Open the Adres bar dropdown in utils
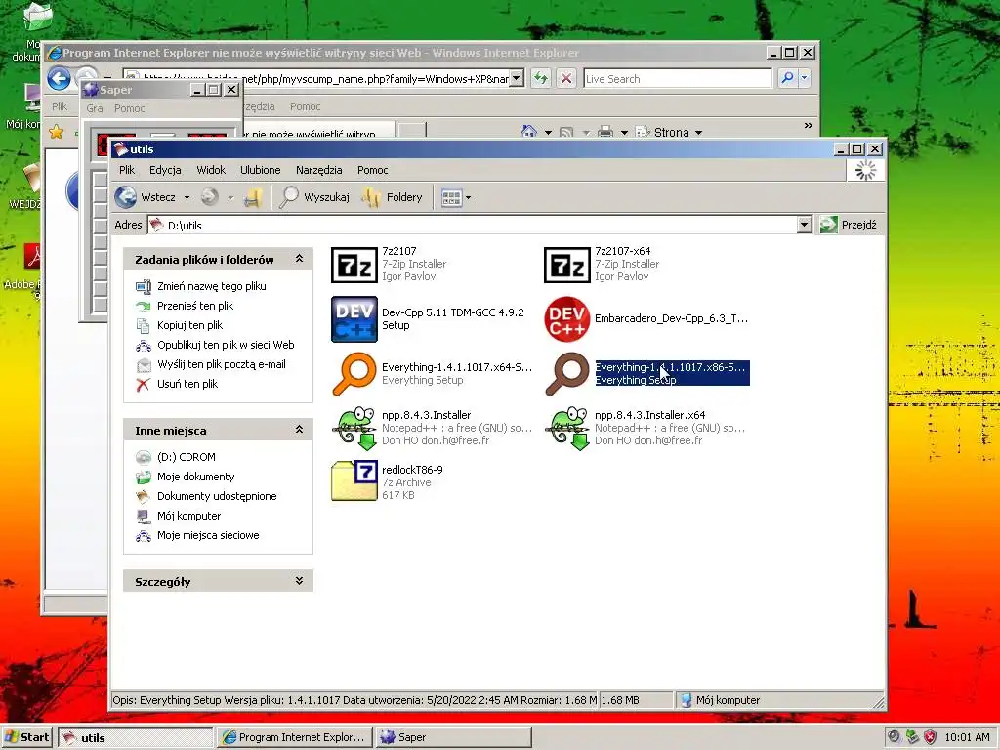 click(x=805, y=225)
